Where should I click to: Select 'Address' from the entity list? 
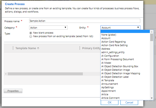point(106,49)
